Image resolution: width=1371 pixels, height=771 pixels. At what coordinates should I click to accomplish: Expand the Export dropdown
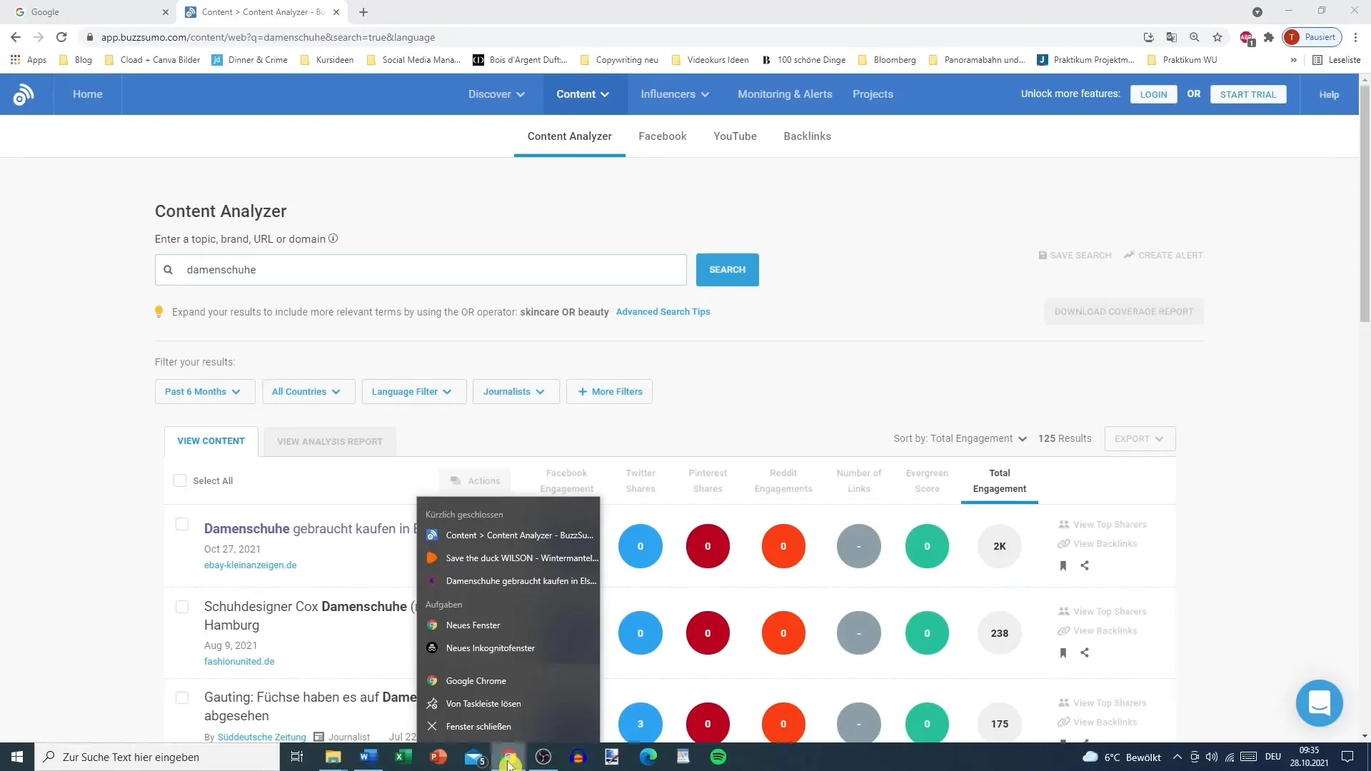tap(1140, 438)
